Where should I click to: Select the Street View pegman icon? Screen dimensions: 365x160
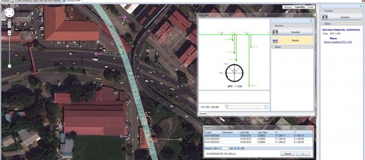(x=10, y=24)
